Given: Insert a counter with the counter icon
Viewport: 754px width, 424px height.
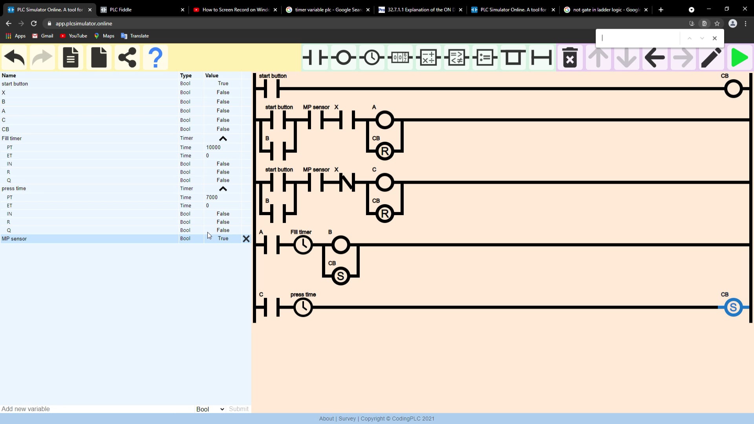Looking at the screenshot, I should coord(400,57).
